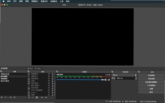Click the REC recording status dot
Viewport: 165px width, 103px height.
123,101
